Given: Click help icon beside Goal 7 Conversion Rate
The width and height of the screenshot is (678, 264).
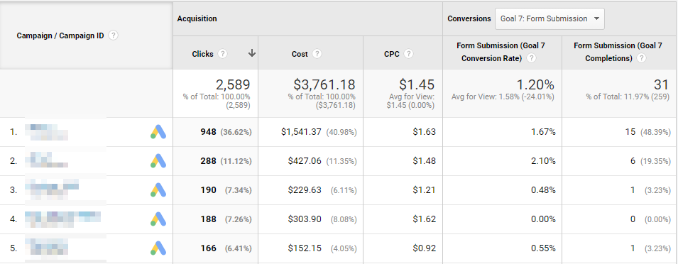Looking at the screenshot, I should [532, 58].
